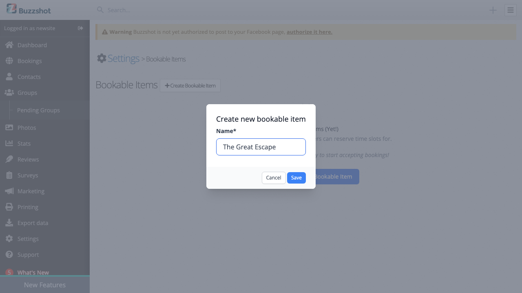Open the New Features bar

(45, 284)
